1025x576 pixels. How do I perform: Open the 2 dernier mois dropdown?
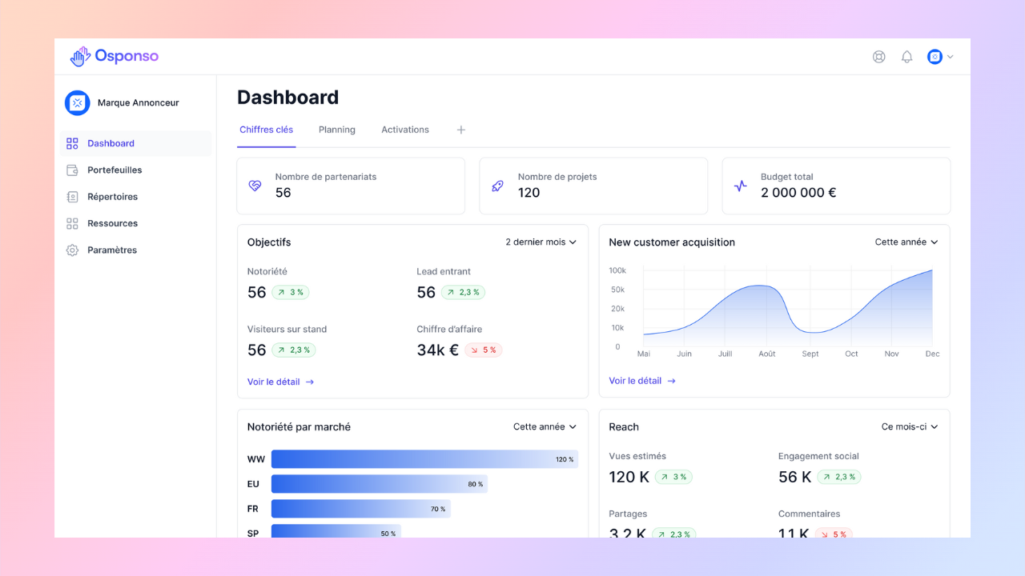pos(541,242)
